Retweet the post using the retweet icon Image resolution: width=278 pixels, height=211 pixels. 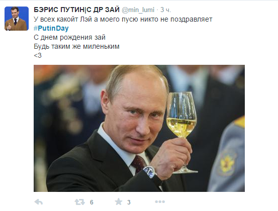point(79,202)
